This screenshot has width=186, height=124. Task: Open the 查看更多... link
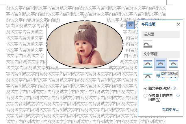coord(170,110)
